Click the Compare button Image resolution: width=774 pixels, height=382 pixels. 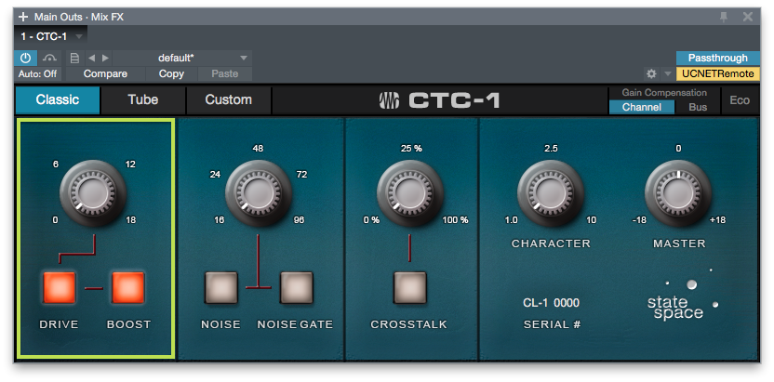click(105, 74)
